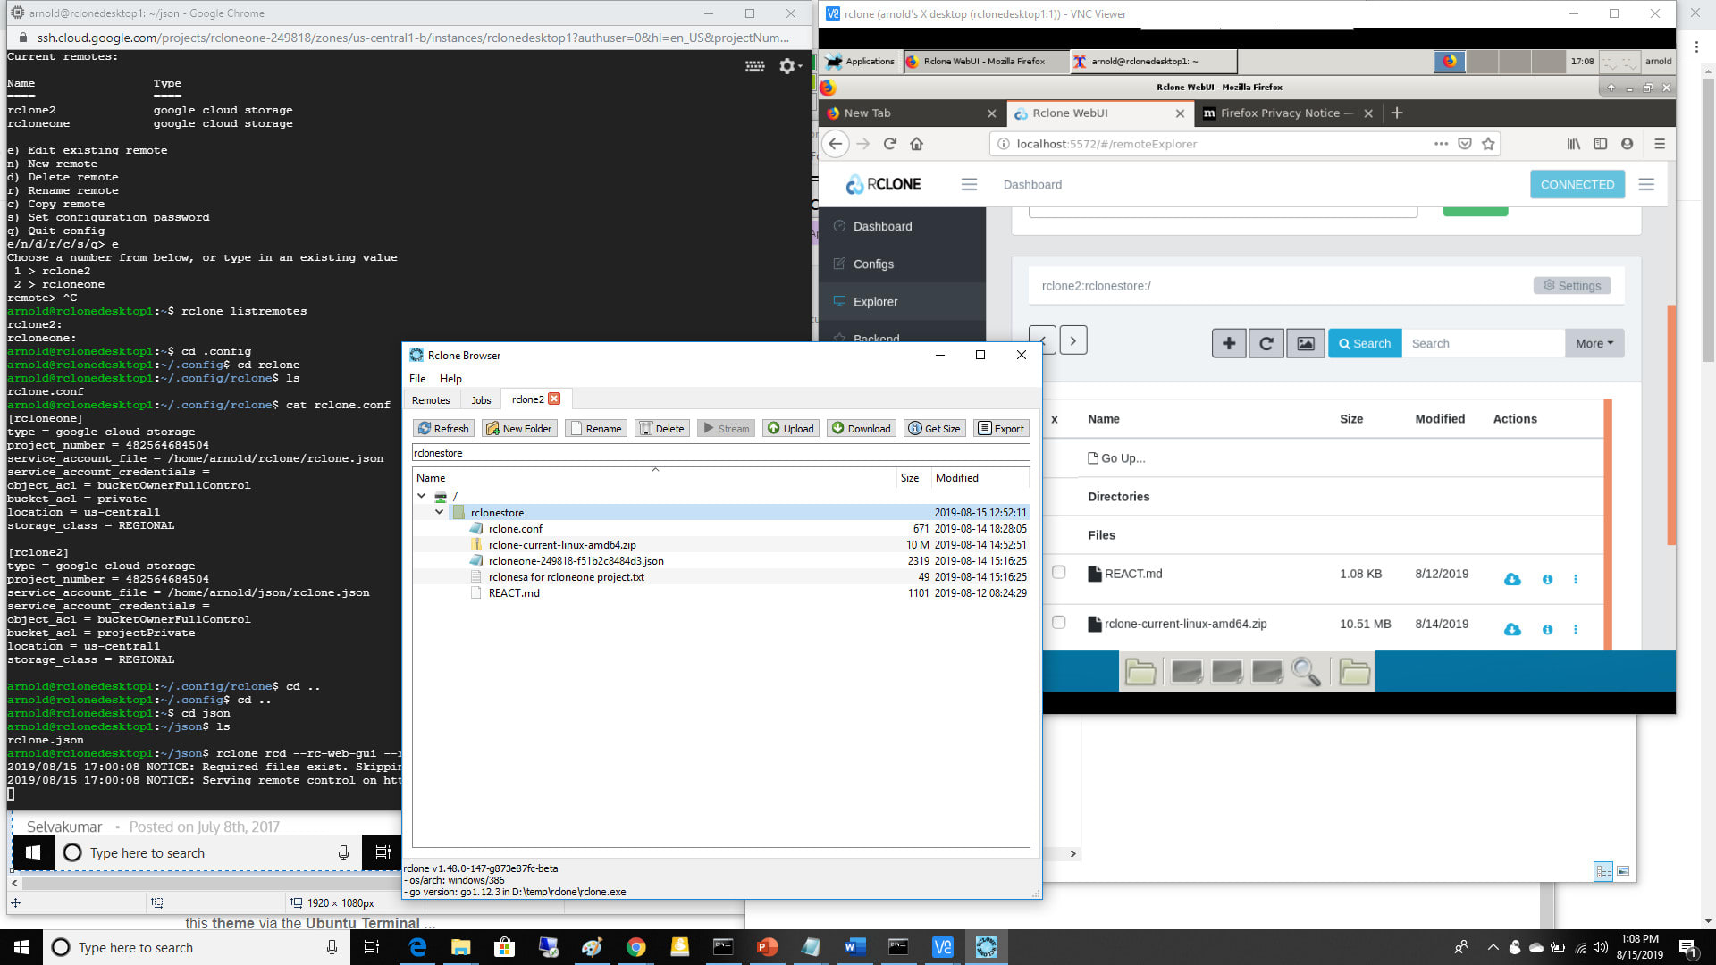
Task: Click the right-side hamburger in WebUI header
Action: point(1646,185)
